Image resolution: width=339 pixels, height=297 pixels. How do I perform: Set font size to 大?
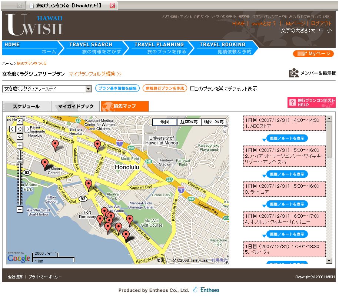[313, 30]
